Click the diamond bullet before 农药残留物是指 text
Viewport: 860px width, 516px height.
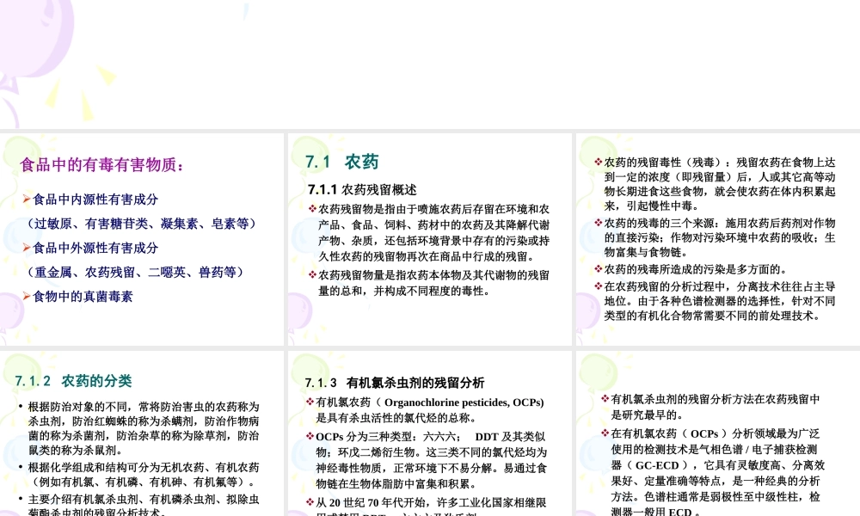(x=311, y=207)
